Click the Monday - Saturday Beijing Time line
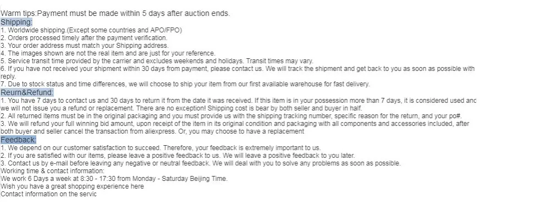This screenshot has width=550, height=204. point(114,179)
